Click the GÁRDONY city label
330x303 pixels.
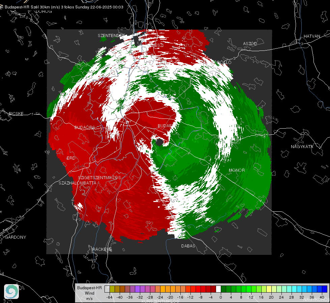click(x=16, y=237)
